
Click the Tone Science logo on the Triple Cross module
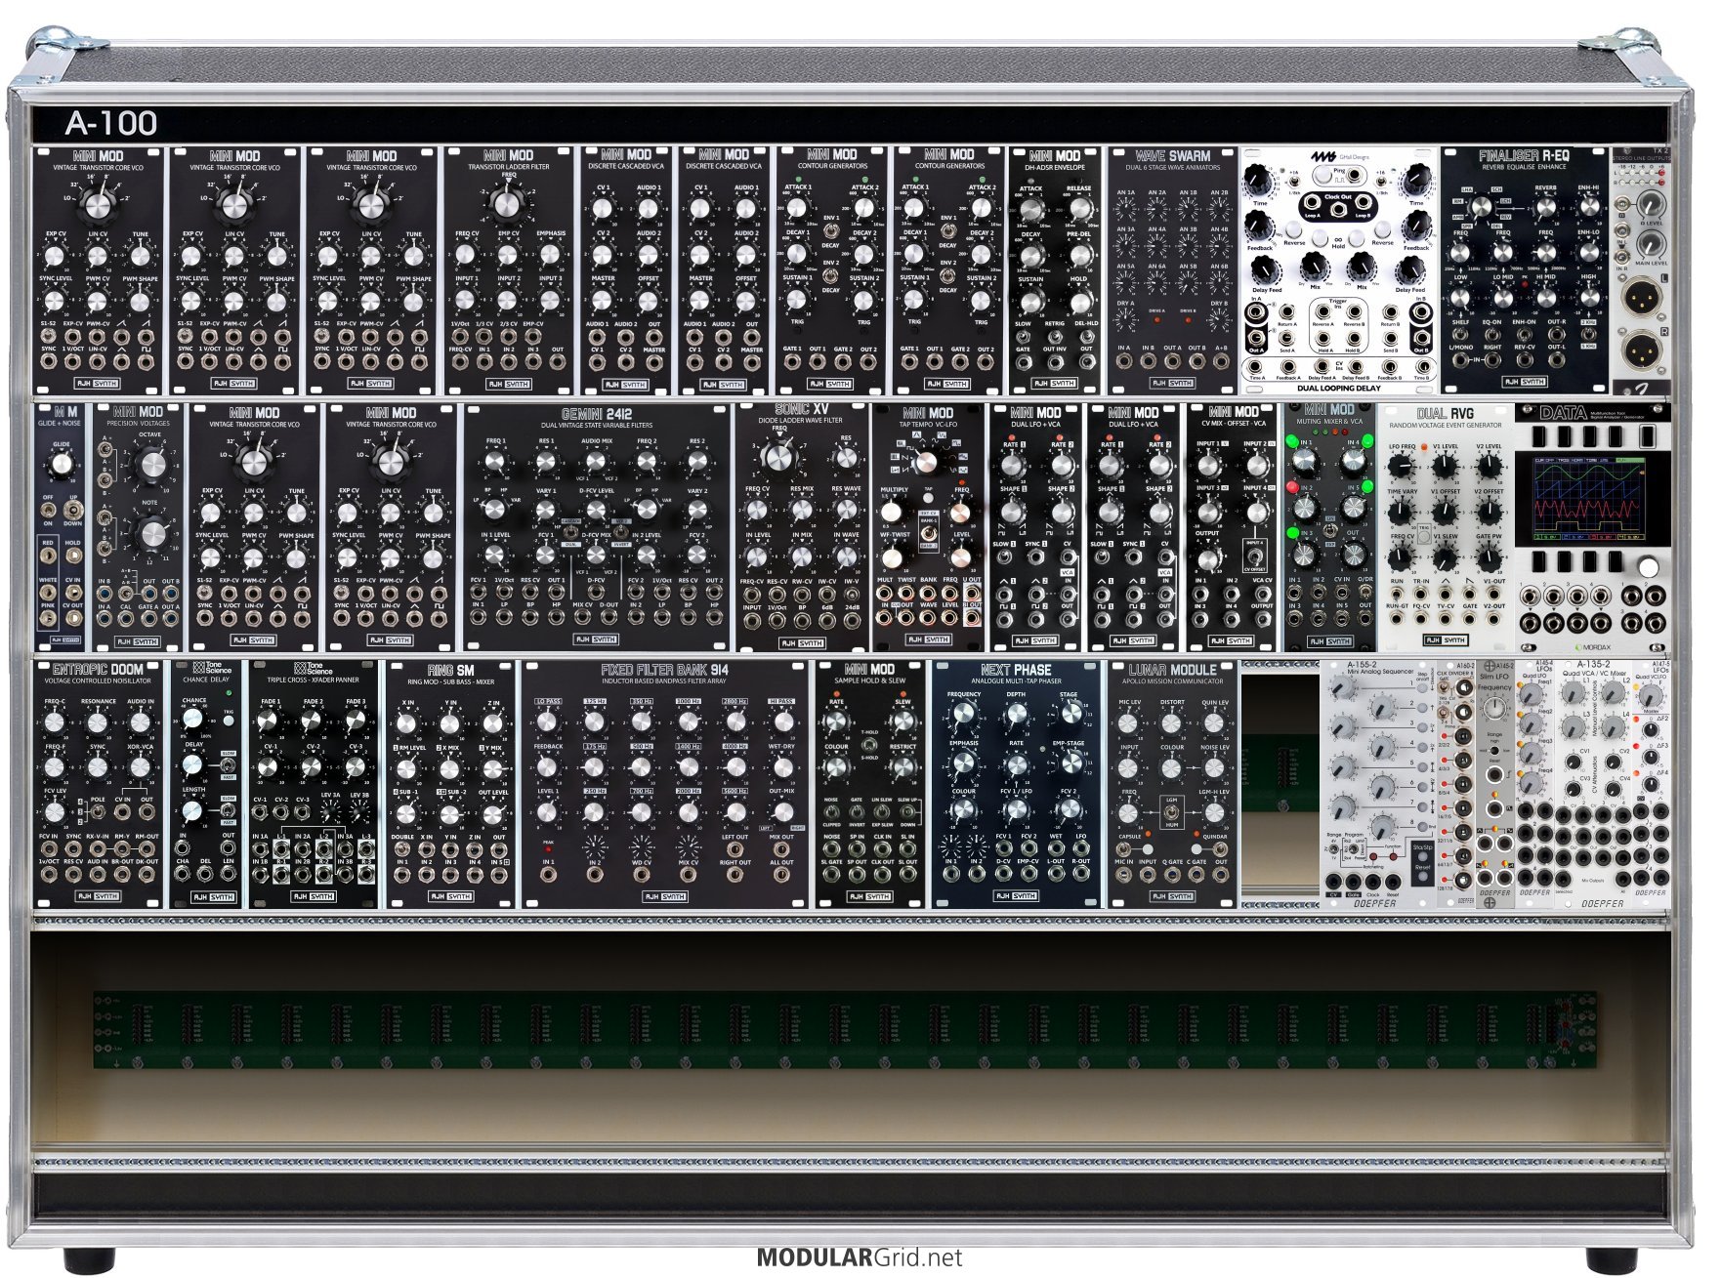point(313,668)
